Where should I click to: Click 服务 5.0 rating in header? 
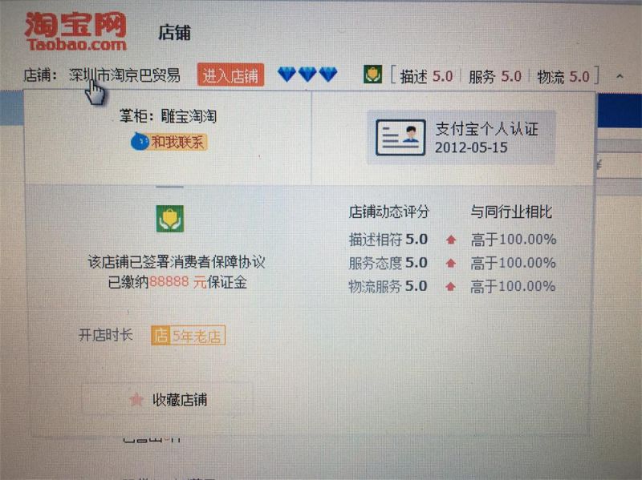click(x=494, y=76)
